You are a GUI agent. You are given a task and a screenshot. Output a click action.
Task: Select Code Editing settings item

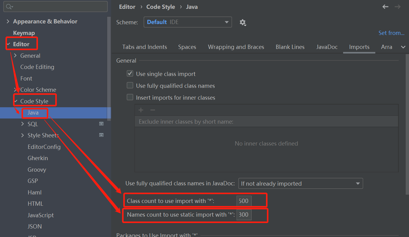pos(37,67)
